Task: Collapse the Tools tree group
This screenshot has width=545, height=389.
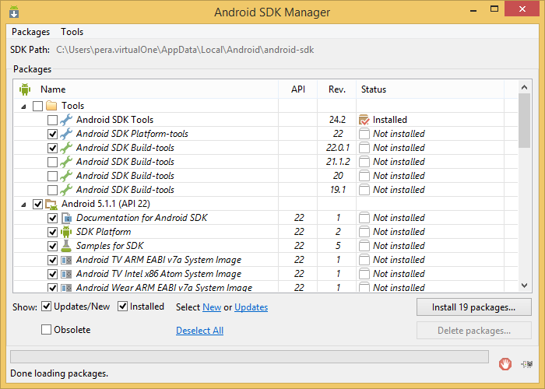Action: click(x=23, y=107)
